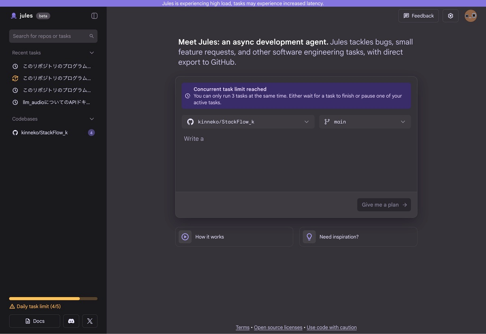The height and width of the screenshot is (334, 486).
Task: Focus the Search for repos or tasks field
Action: (53, 36)
